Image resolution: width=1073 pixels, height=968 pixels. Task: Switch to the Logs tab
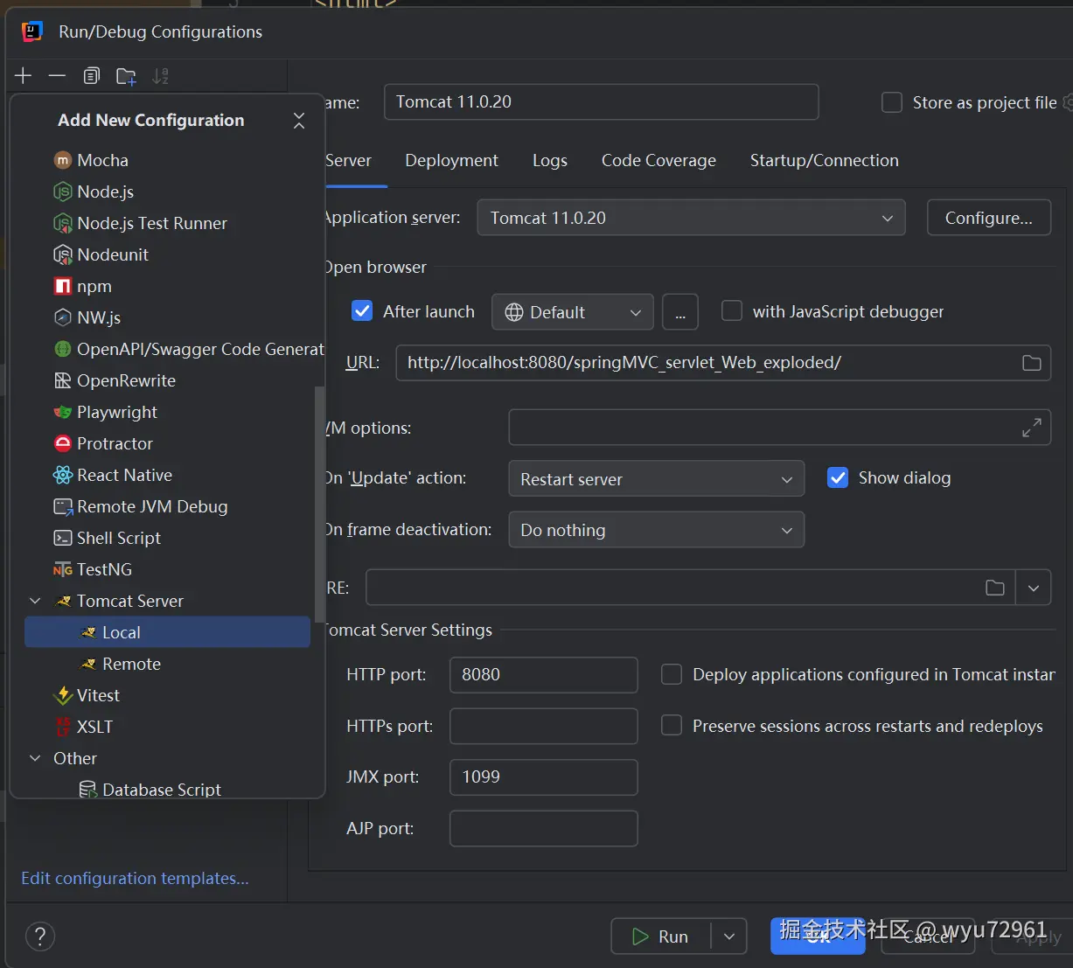click(550, 161)
